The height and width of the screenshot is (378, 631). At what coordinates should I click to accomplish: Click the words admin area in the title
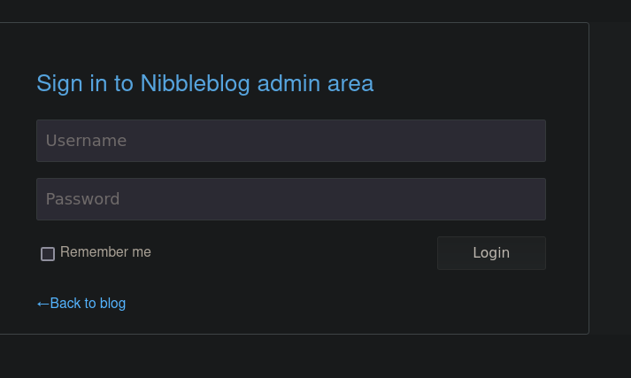click(315, 84)
